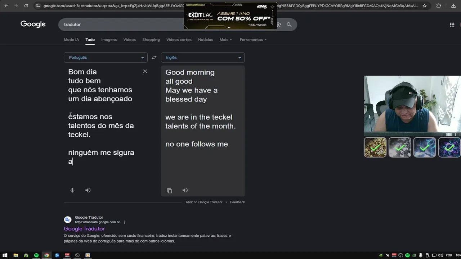Viewport: 461px width, 259px height.
Task: Listen to the English translation
Action: click(x=185, y=190)
